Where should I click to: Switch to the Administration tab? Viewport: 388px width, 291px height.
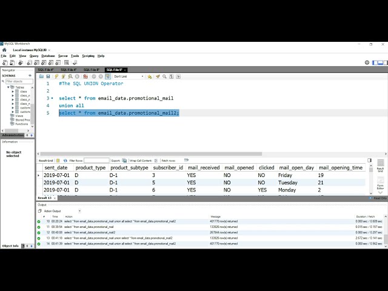click(13, 135)
